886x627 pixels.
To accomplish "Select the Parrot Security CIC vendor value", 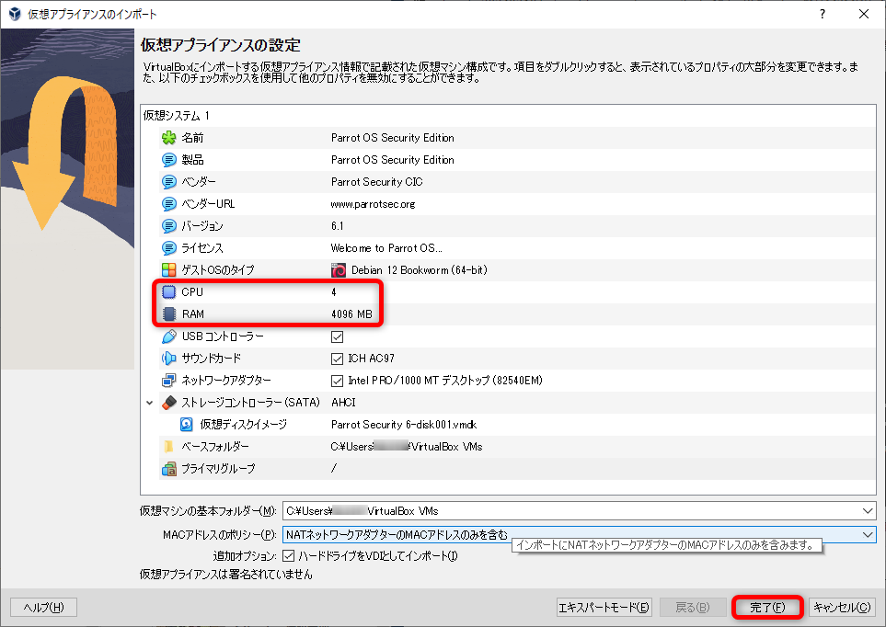I will 377,182.
